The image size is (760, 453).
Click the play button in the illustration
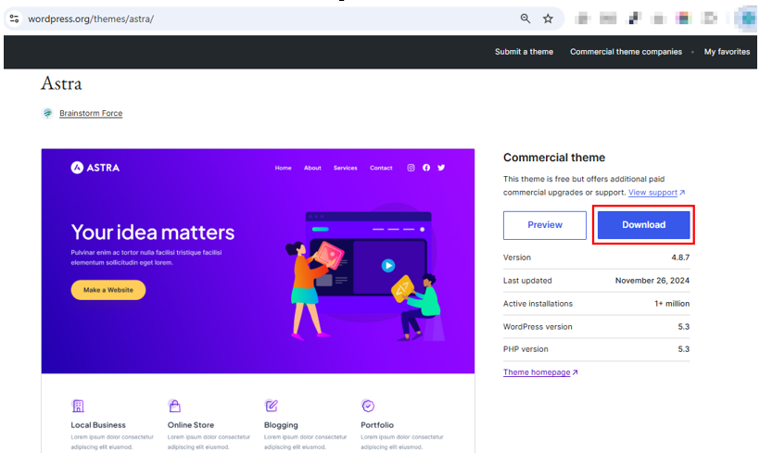pyautogui.click(x=387, y=266)
